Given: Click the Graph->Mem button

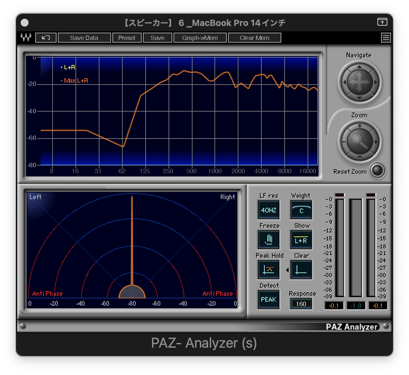Looking at the screenshot, I should pyautogui.click(x=200, y=38).
